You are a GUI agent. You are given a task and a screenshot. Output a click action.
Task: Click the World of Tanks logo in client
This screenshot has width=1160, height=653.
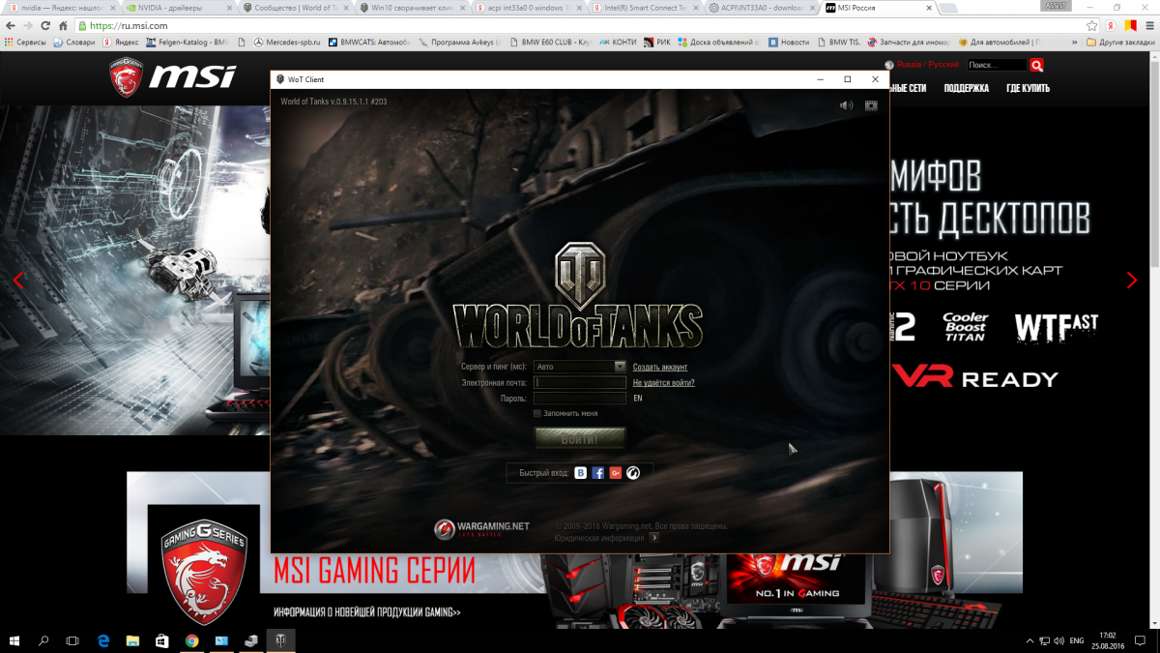point(578,296)
